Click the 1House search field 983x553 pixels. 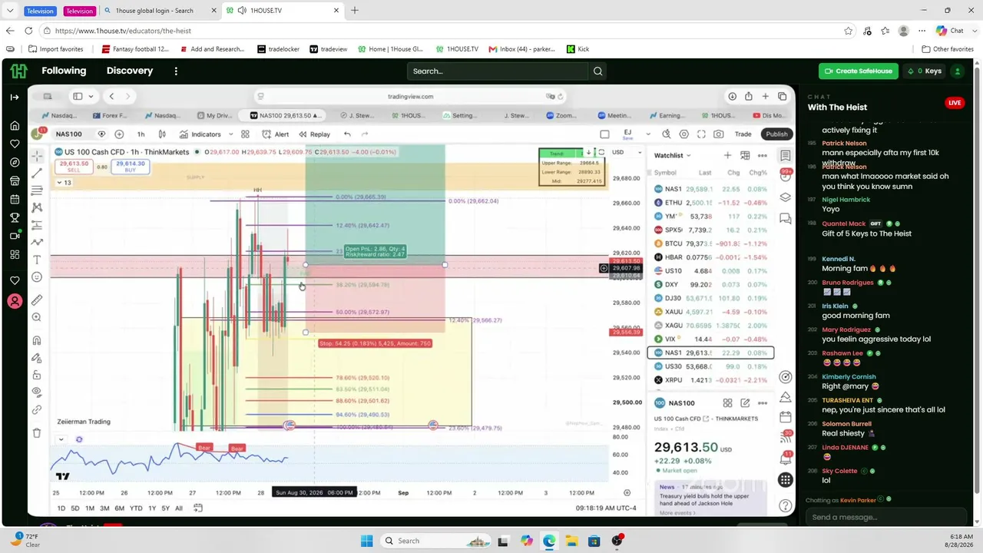coord(498,71)
